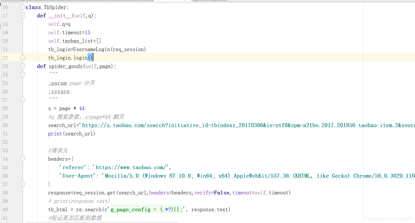Click on 's = page * 44' line
The width and height of the screenshot is (415, 223).
(66, 108)
